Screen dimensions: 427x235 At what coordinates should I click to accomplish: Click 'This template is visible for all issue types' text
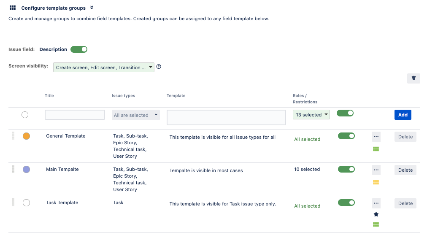point(222,137)
